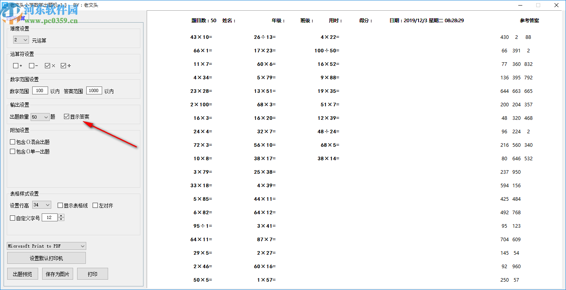Click 保存为图片 to save as image

[x=57, y=273]
